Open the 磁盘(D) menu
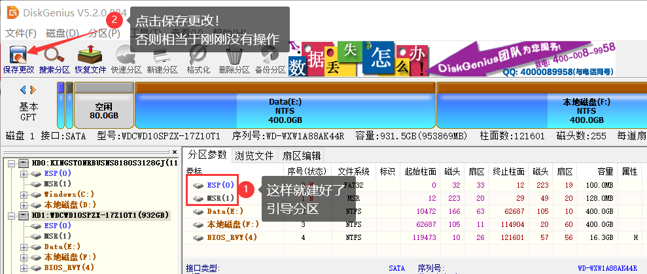 coord(62,33)
